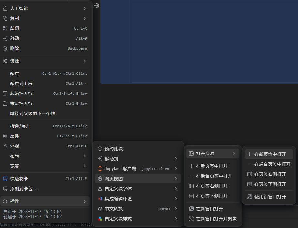
Task: Click the globe icon above the editor pane
Action: click(96, 5)
